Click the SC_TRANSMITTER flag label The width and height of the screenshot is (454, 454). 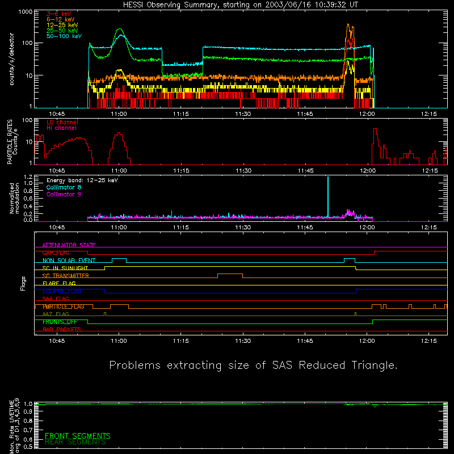(x=66, y=276)
